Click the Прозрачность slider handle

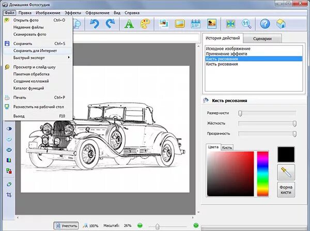tap(295, 134)
